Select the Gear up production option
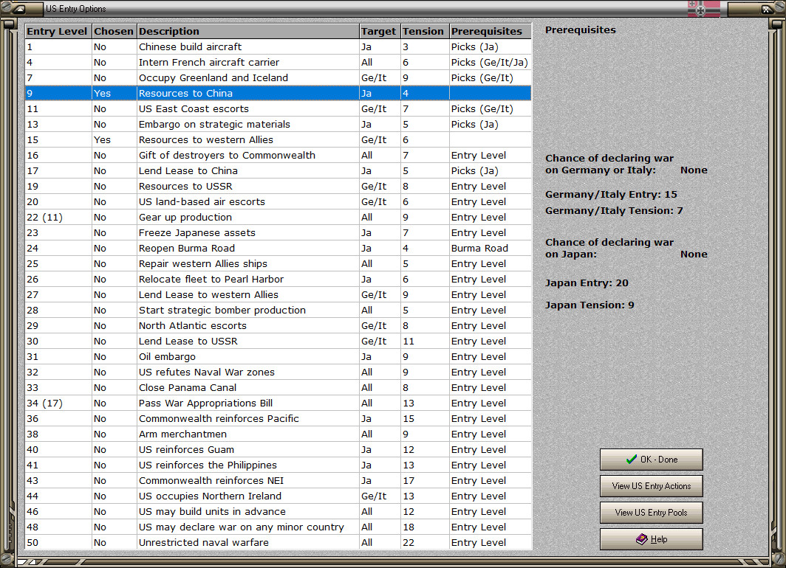Viewport: 786px width, 568px height. click(278, 218)
